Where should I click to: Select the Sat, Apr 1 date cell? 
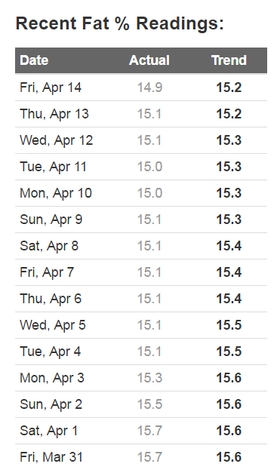click(48, 431)
